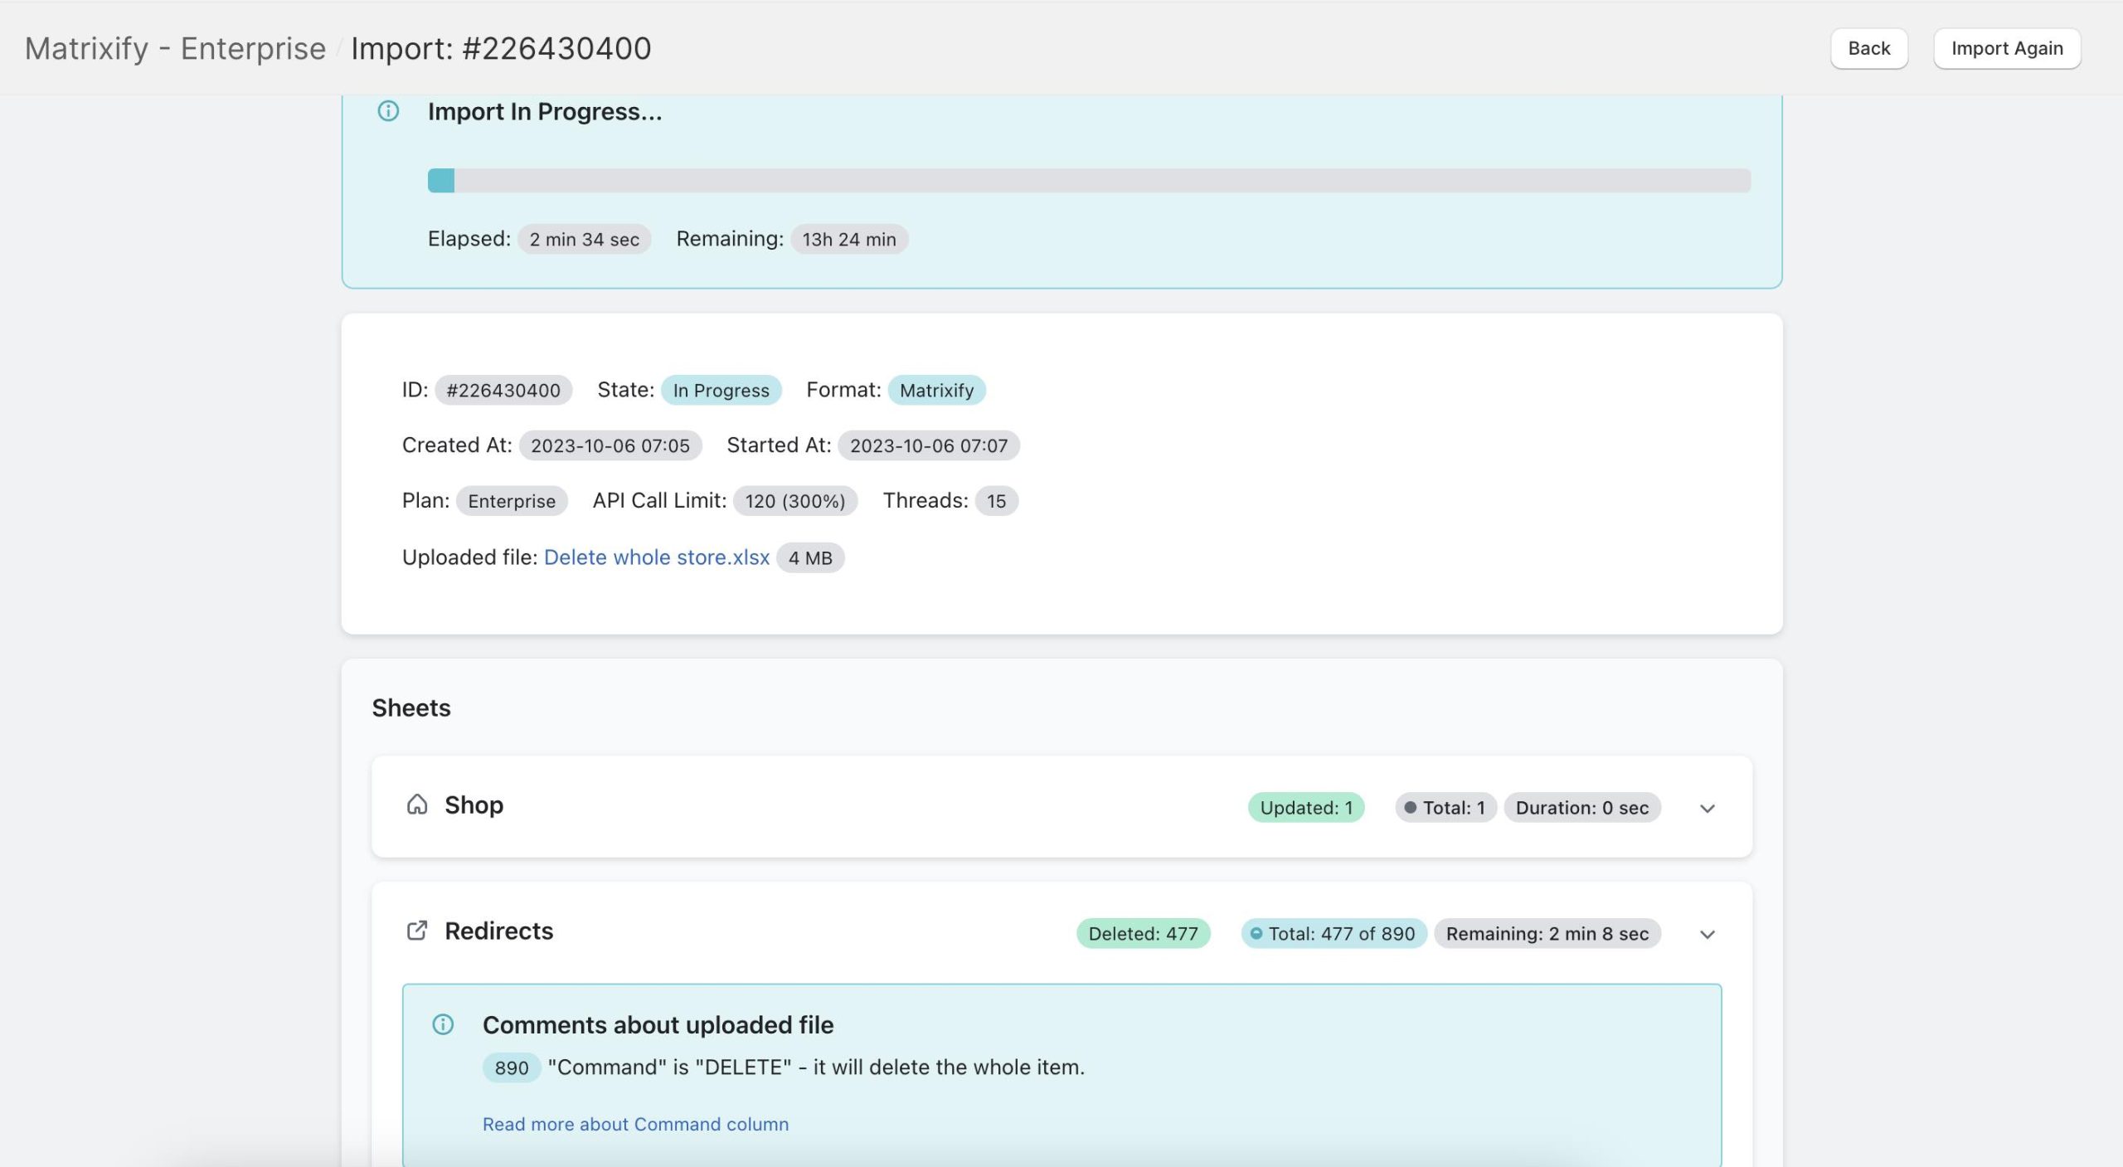Click the Redirects sheet title
The width and height of the screenshot is (2123, 1167).
[498, 931]
